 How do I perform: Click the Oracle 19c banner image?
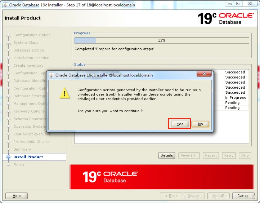pyautogui.click(x=162, y=177)
